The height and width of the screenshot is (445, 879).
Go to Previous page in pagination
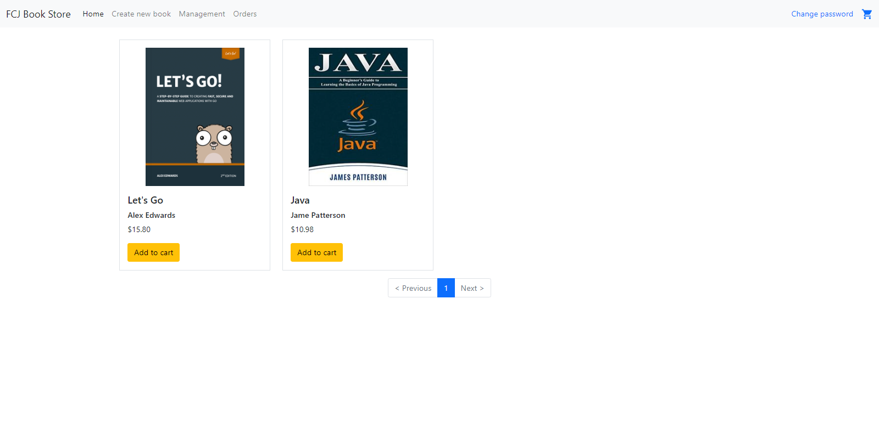(413, 288)
